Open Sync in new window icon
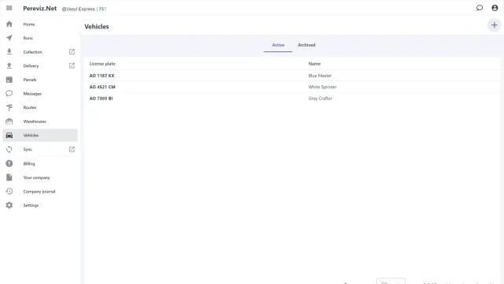This screenshot has width=504, height=284. (x=72, y=149)
